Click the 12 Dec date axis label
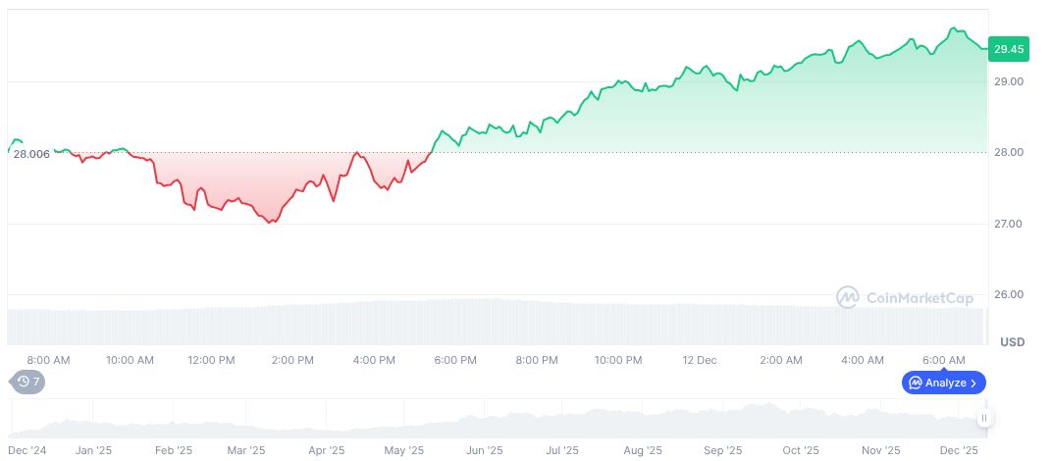Viewport: 1052px width, 461px height. click(700, 360)
